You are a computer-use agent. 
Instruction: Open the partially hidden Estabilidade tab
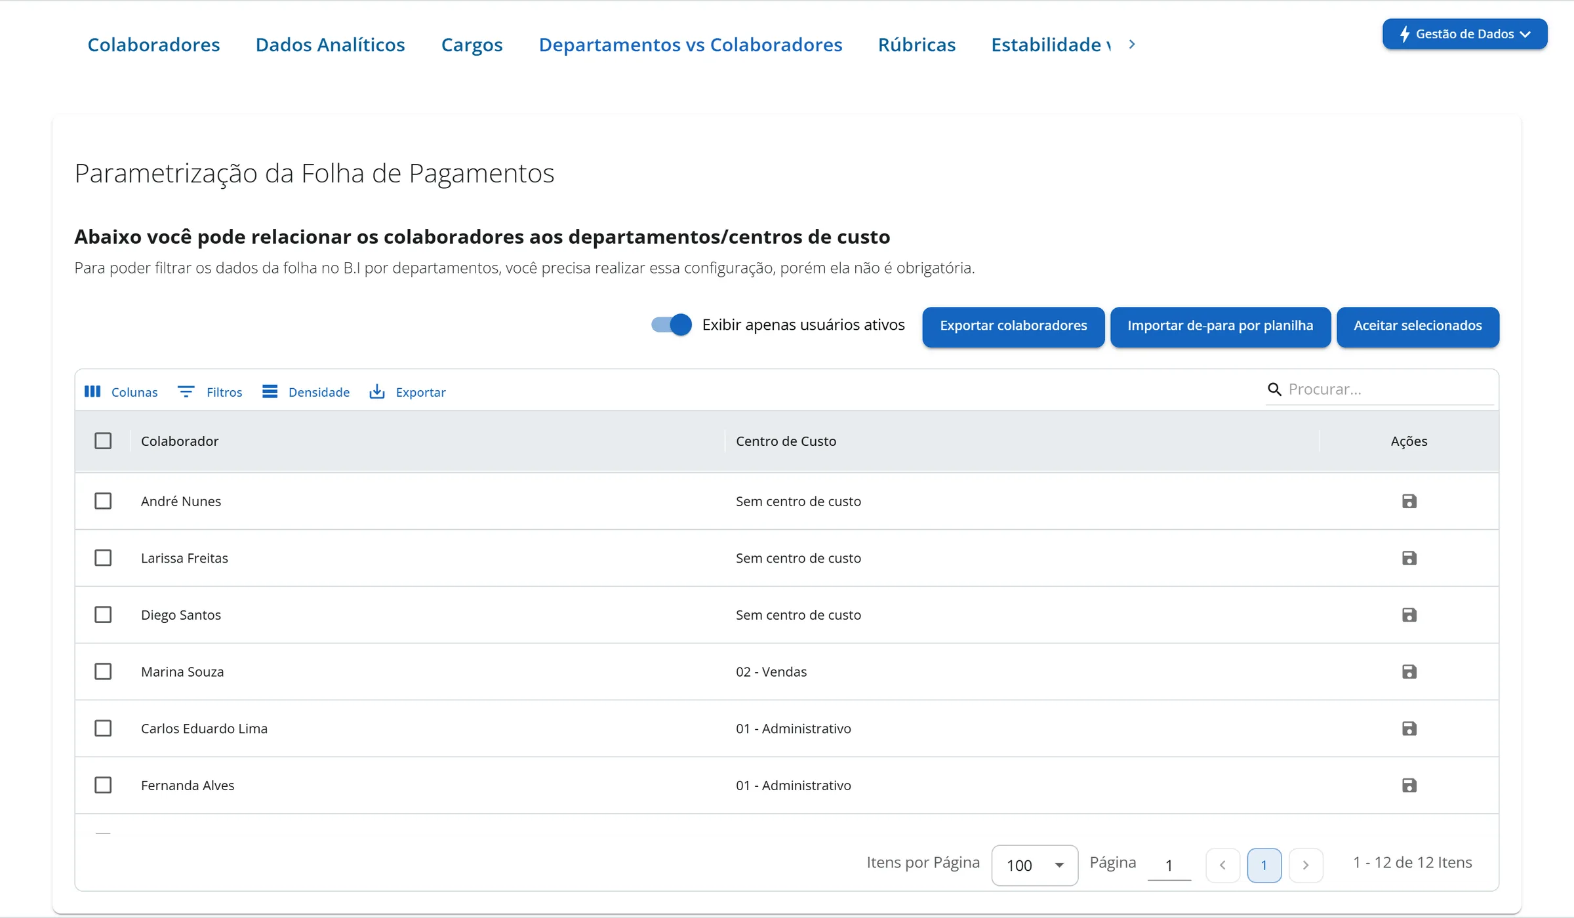[1051, 45]
